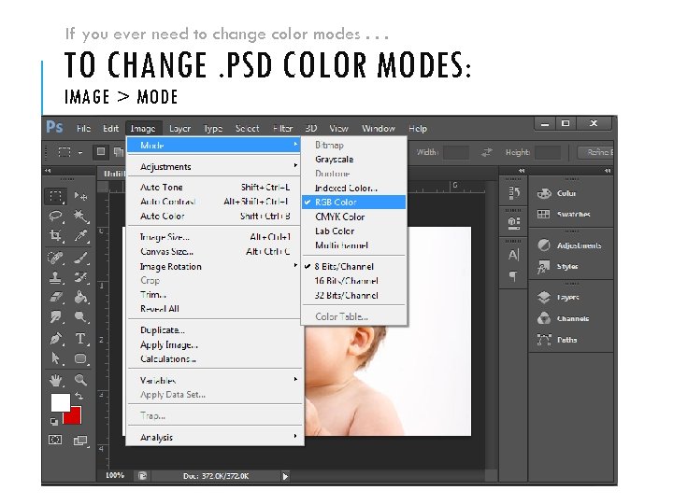Open the Window menu

point(379,129)
